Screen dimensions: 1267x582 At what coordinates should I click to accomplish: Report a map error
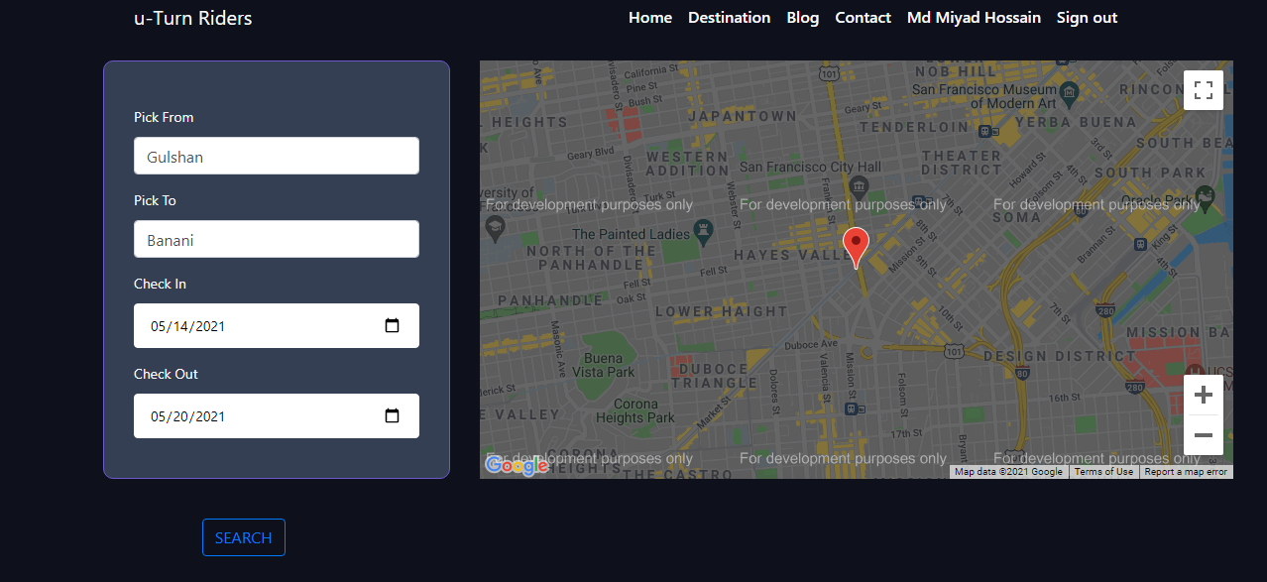[1186, 471]
